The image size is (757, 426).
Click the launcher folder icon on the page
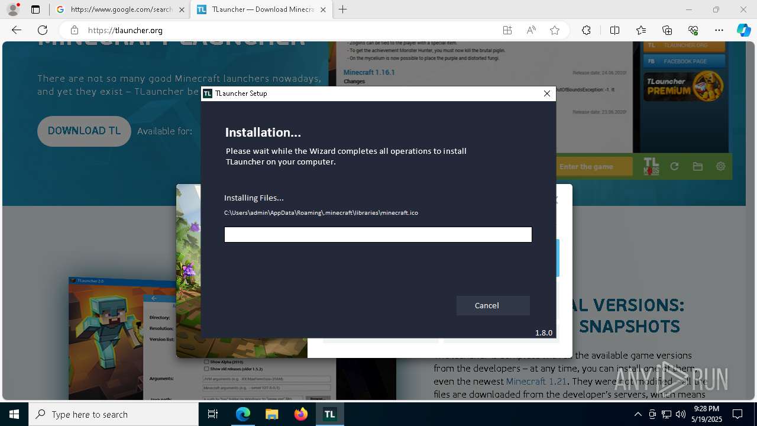coord(698,167)
